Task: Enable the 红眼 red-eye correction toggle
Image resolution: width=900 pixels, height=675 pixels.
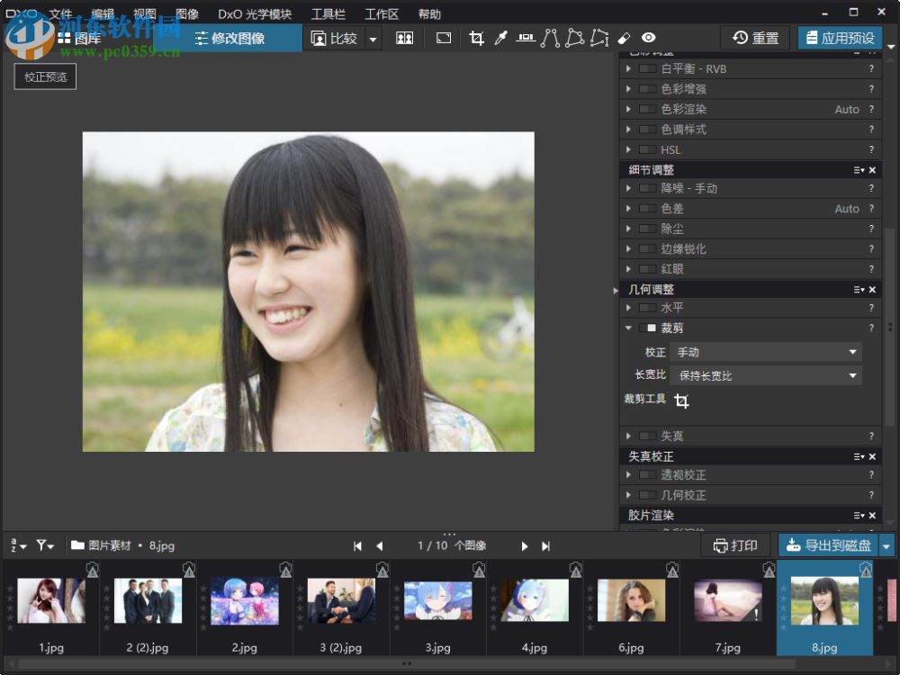Action: (646, 268)
